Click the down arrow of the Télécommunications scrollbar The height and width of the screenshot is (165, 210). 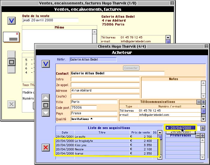click(203, 119)
